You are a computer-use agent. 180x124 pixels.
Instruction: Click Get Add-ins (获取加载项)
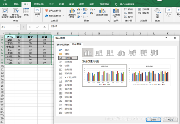53,11
